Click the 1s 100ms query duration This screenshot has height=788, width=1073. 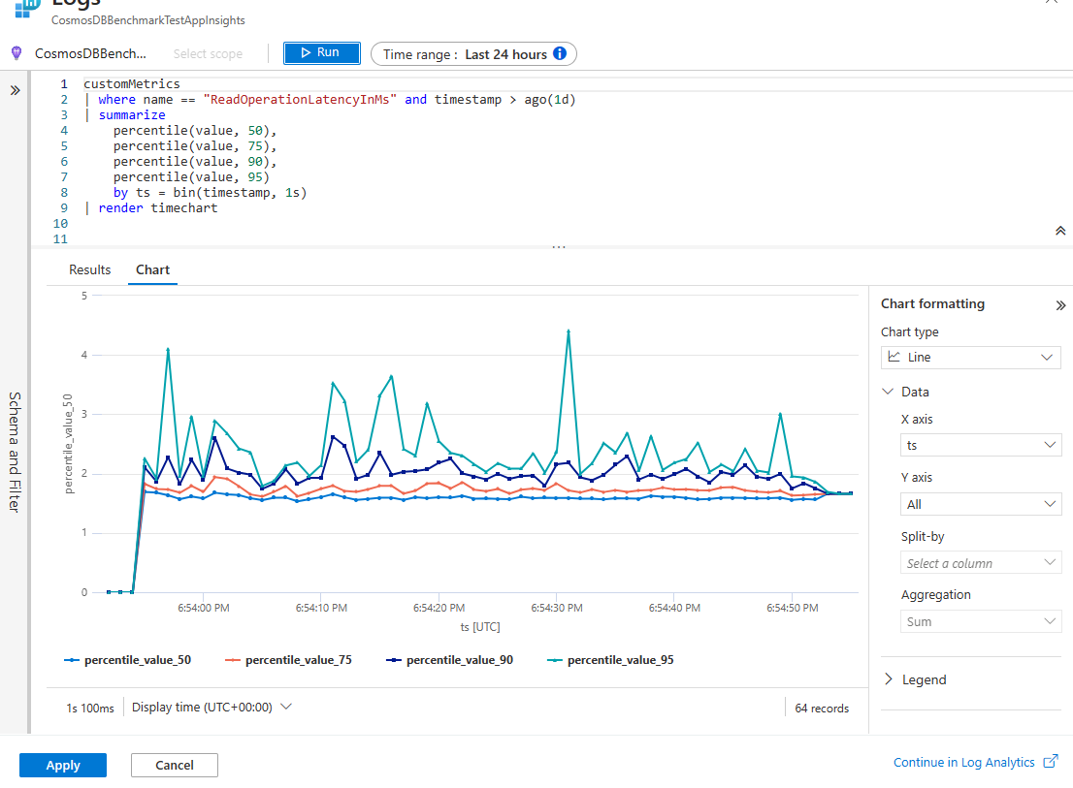pyautogui.click(x=89, y=709)
